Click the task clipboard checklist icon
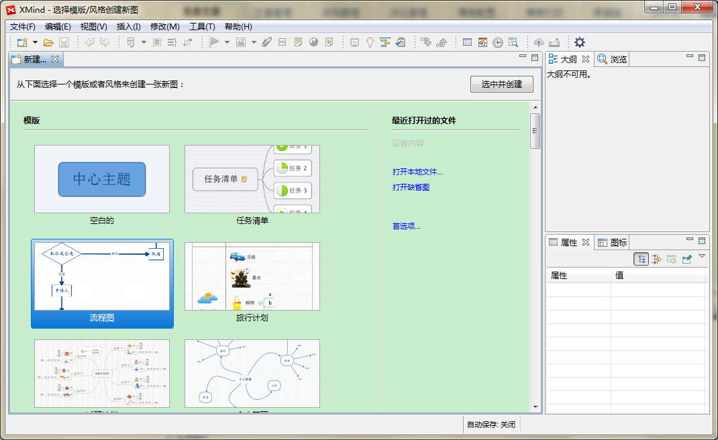The width and height of the screenshot is (718, 440). pos(401,42)
